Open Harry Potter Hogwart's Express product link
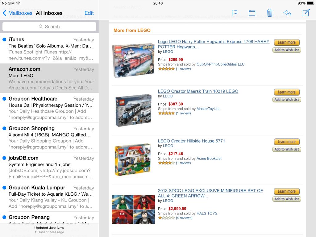Image resolution: width=316 pixels, height=237 pixels. (214, 44)
